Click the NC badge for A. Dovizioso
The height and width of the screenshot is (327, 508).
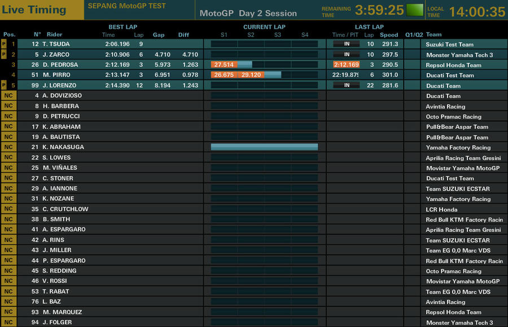point(8,96)
